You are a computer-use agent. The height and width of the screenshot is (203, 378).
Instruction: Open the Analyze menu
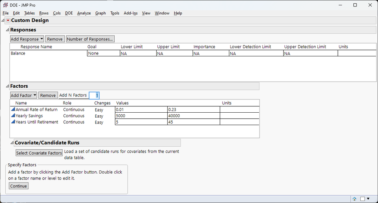click(84, 13)
